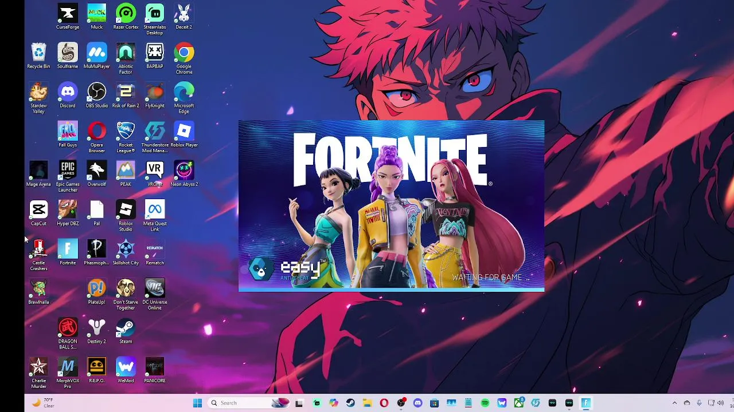Launch Abiotic Factor desktop icon
Screen dimensions: 734x412
[x=126, y=59]
